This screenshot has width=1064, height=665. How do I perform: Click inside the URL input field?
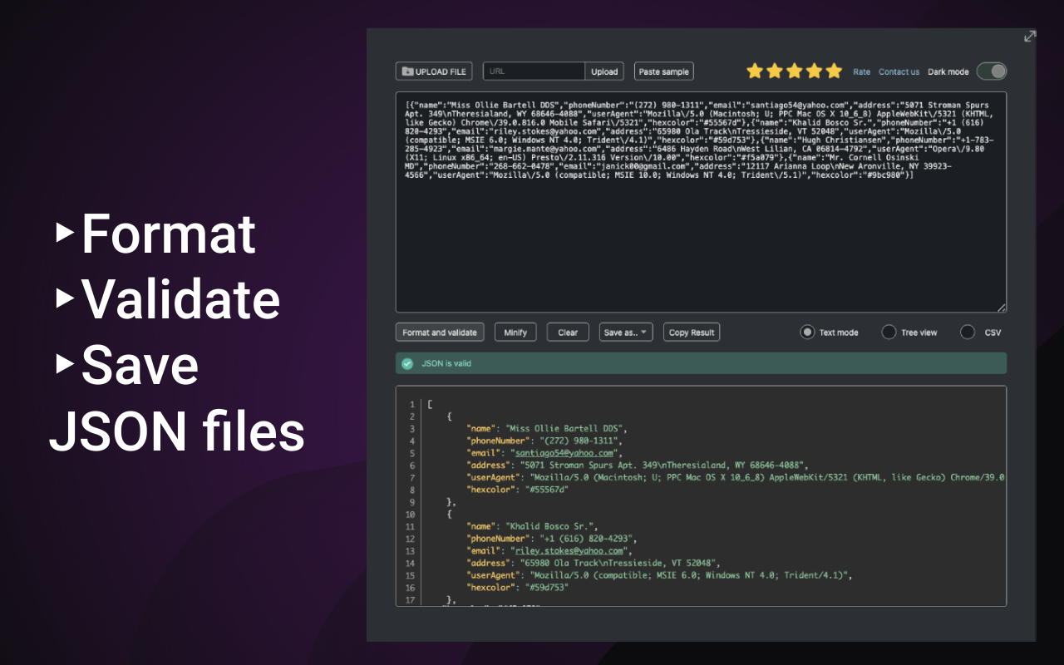point(534,71)
